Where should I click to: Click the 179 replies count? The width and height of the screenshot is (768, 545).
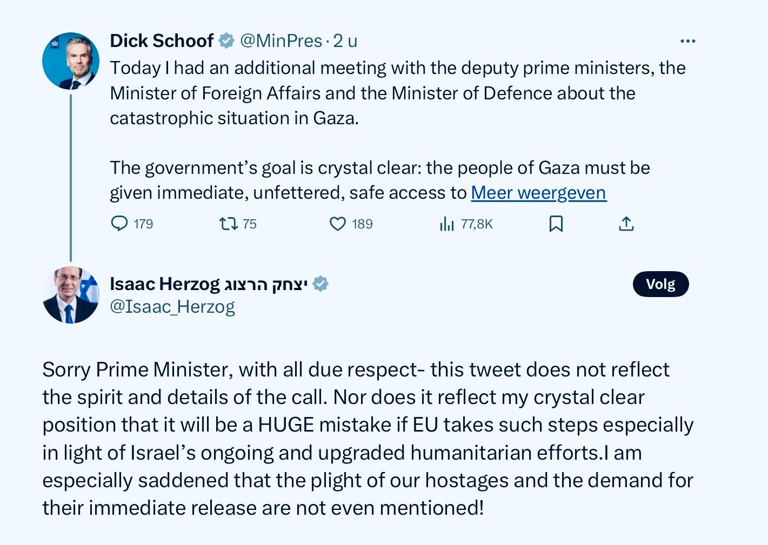point(143,224)
